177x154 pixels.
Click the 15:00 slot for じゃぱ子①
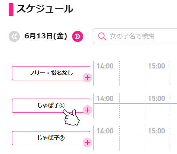point(158,111)
